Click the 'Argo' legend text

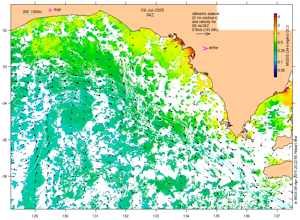[57, 10]
